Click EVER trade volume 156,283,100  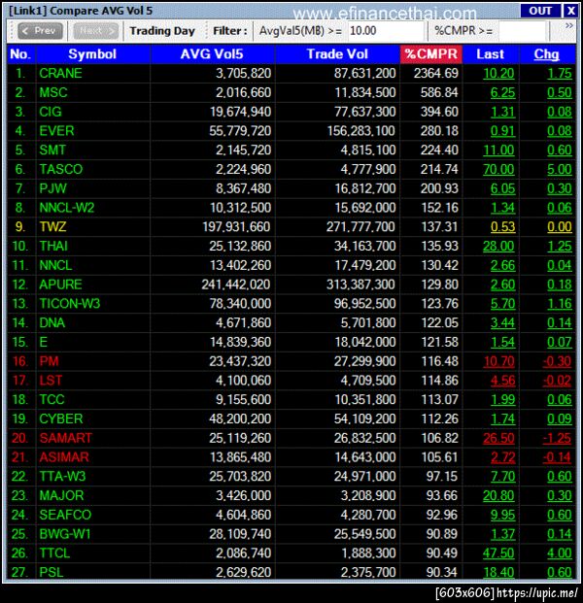pyautogui.click(x=360, y=131)
